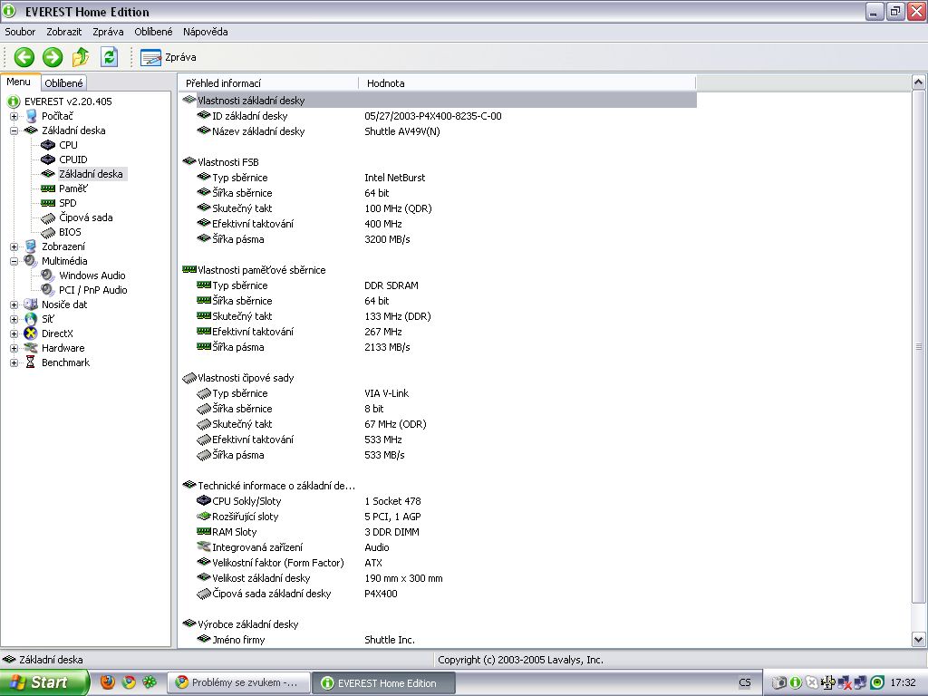Switch to the Oblíbené tab

[64, 83]
